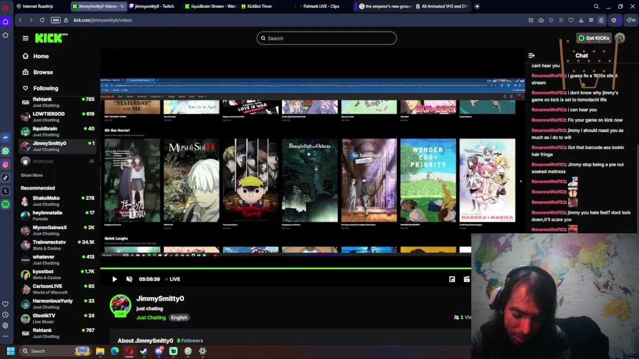Click the Wonder Egg Priority poster
Screen dimensions: 639x359
click(x=428, y=180)
